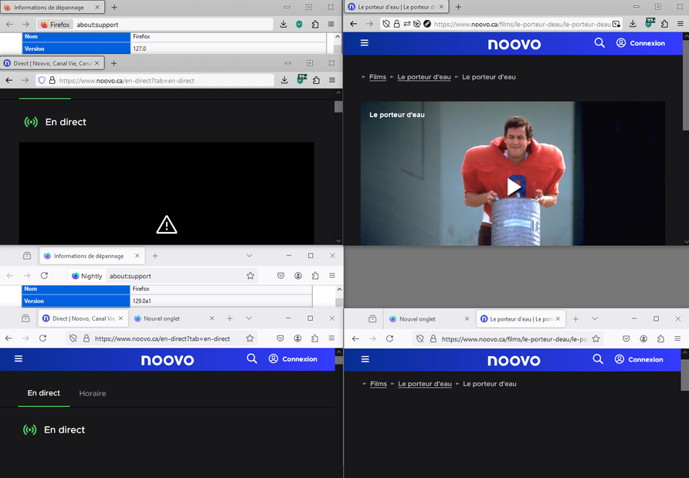Click URL field in Nightly en-direct window

(162, 338)
